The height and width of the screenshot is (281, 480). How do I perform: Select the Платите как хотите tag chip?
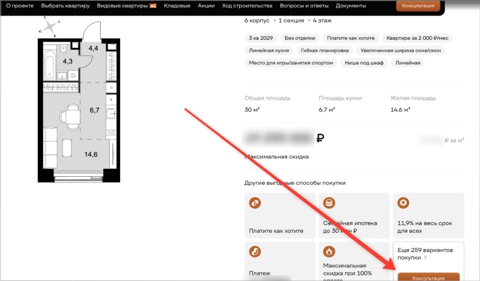351,38
